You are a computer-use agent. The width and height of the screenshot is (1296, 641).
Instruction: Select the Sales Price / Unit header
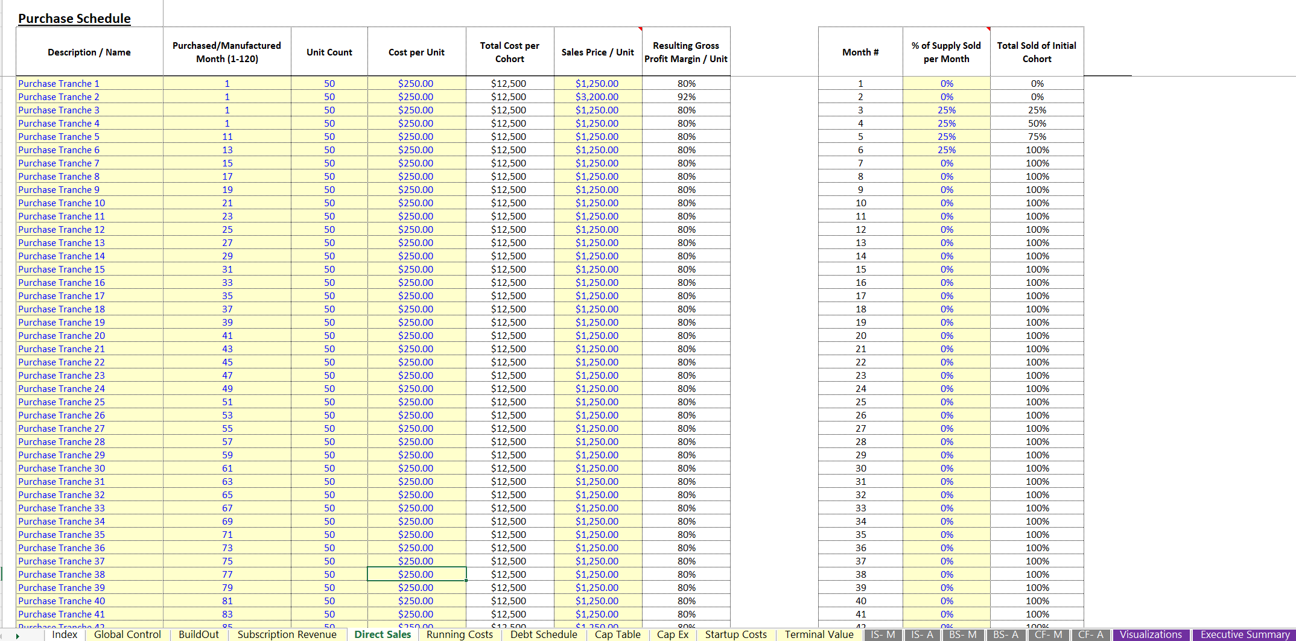coord(598,52)
